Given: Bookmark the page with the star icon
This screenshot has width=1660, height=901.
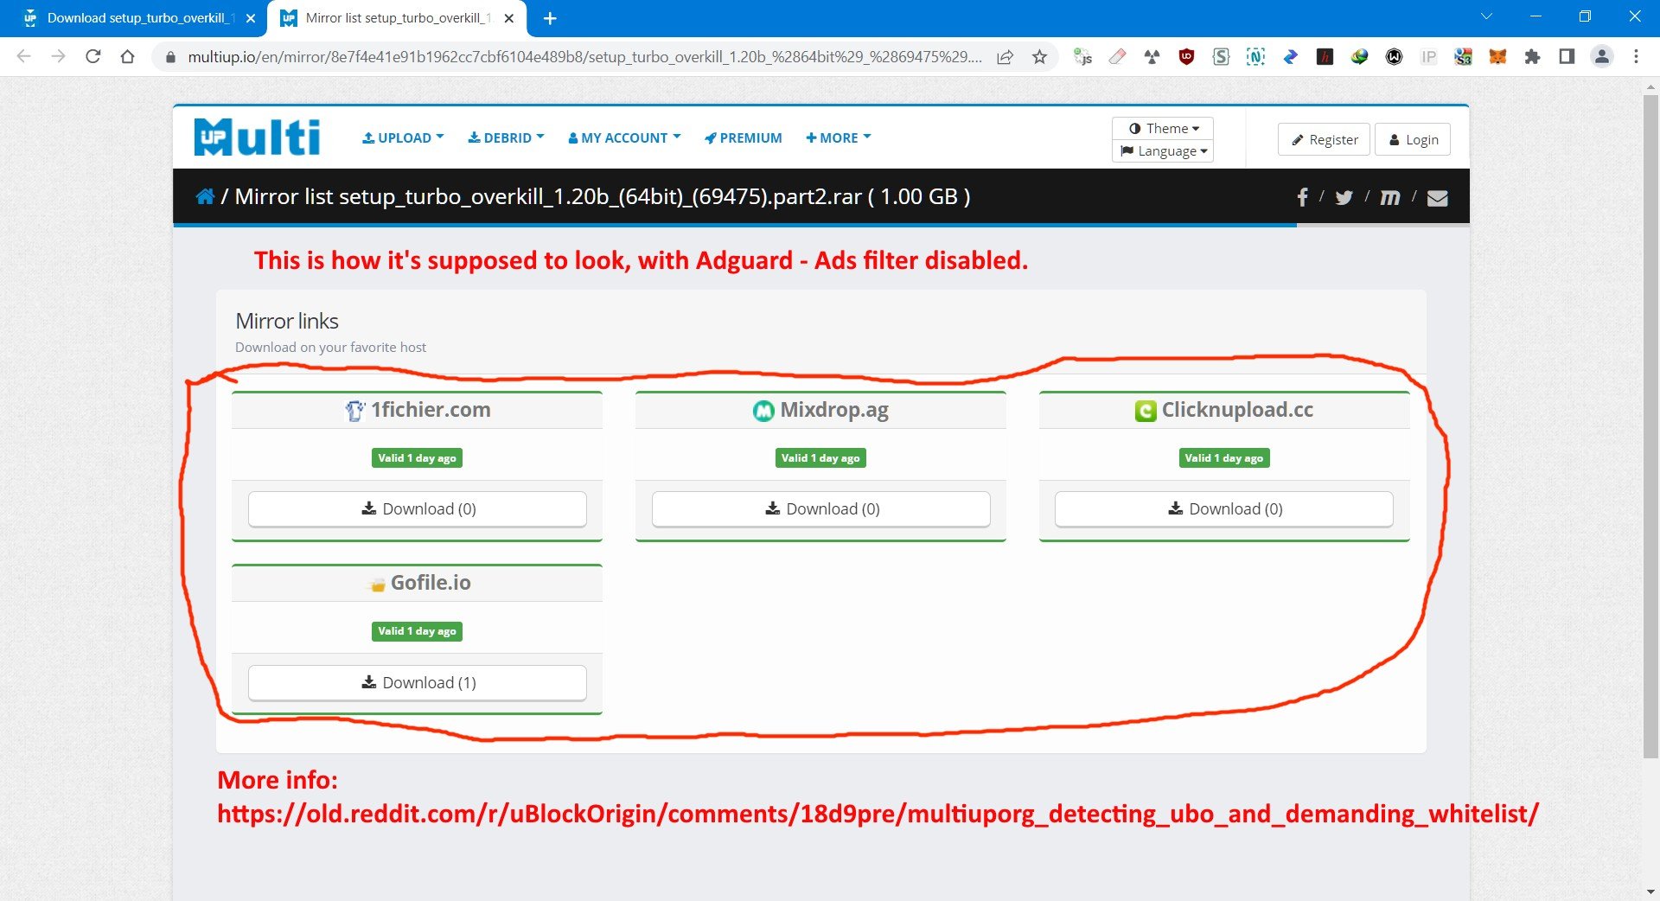Looking at the screenshot, I should [1040, 56].
